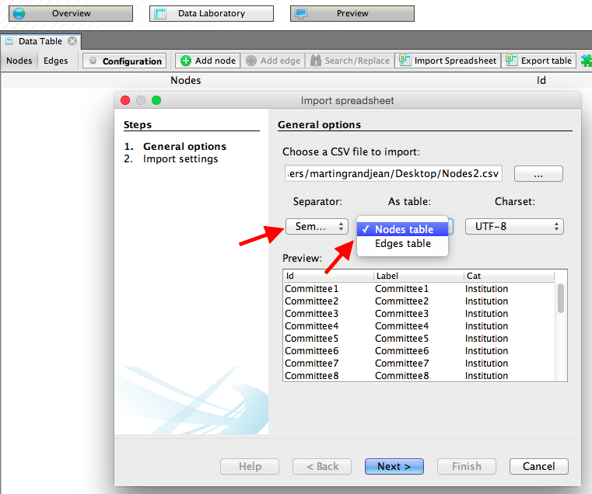Close the Data Table tab
Viewport: 592px width, 494px height.
pyautogui.click(x=72, y=41)
